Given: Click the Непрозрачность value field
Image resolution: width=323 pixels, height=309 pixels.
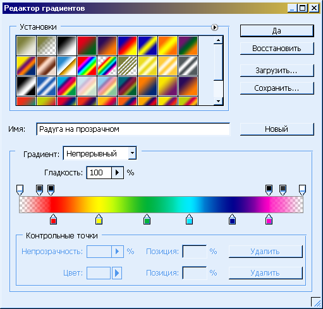Looking at the screenshot, I should (x=99, y=252).
